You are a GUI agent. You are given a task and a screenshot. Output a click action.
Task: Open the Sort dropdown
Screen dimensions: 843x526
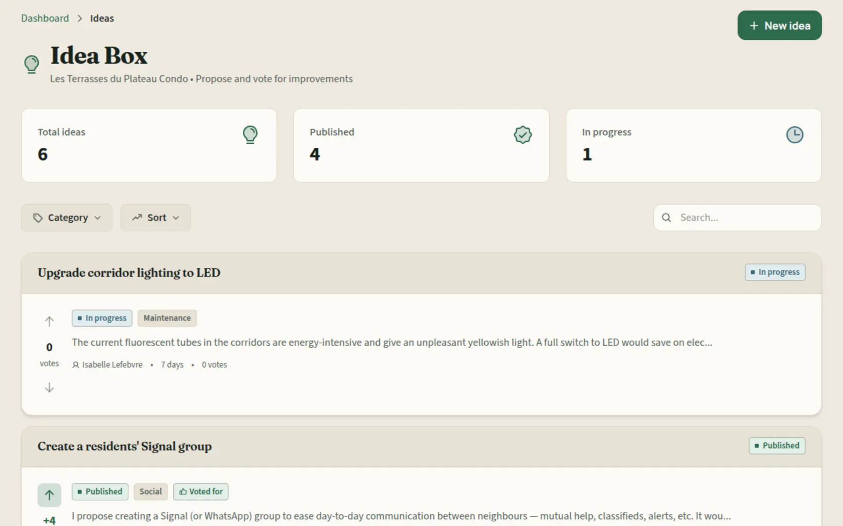click(156, 217)
